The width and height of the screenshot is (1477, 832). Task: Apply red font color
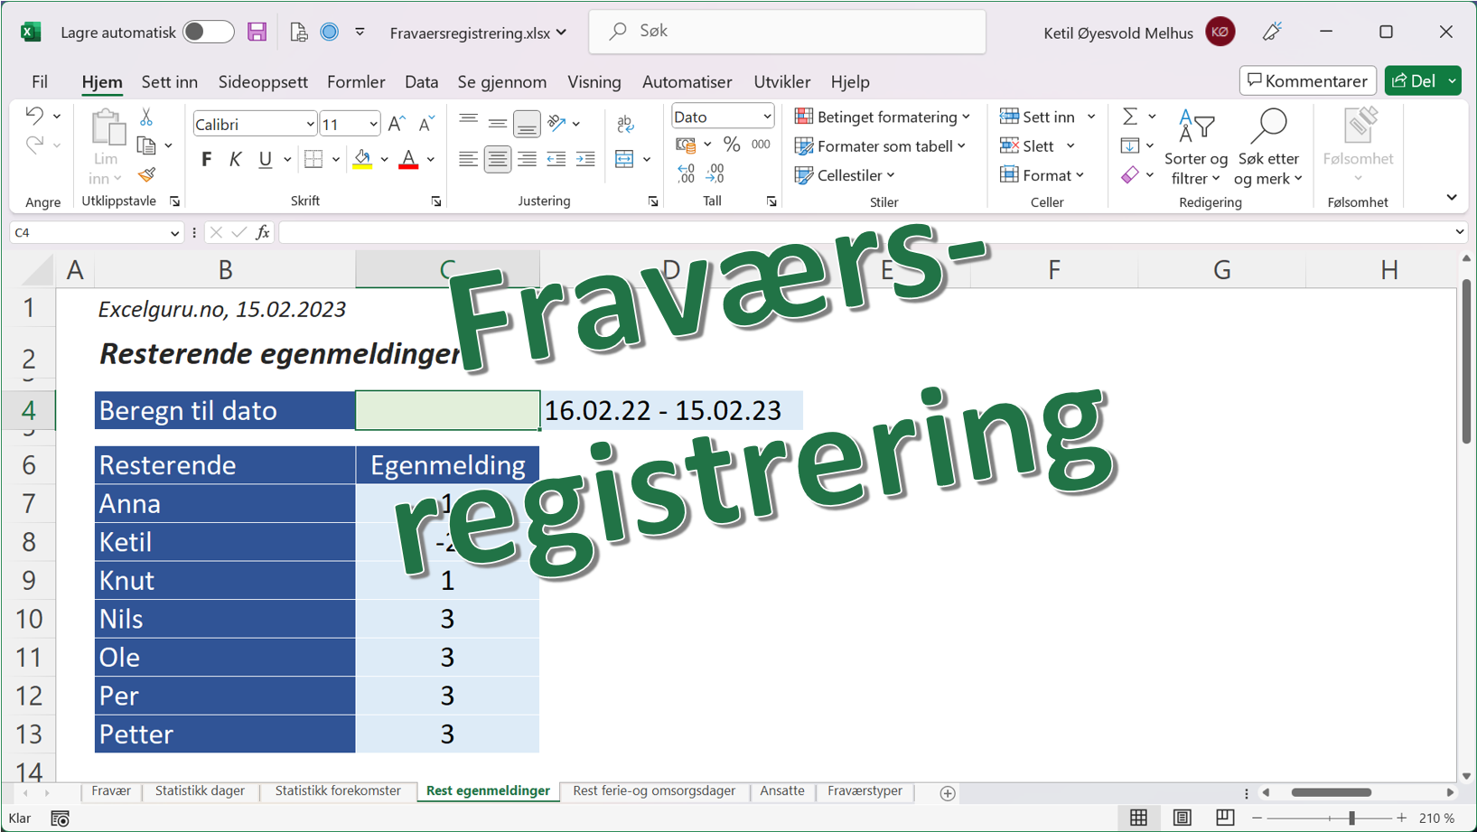(408, 159)
